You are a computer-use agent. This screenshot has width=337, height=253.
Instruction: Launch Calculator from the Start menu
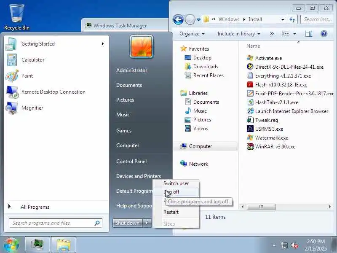[56, 60]
